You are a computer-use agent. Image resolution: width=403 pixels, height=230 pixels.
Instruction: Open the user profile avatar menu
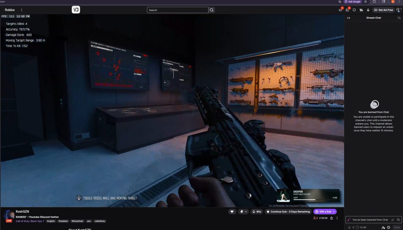(x=399, y=10)
